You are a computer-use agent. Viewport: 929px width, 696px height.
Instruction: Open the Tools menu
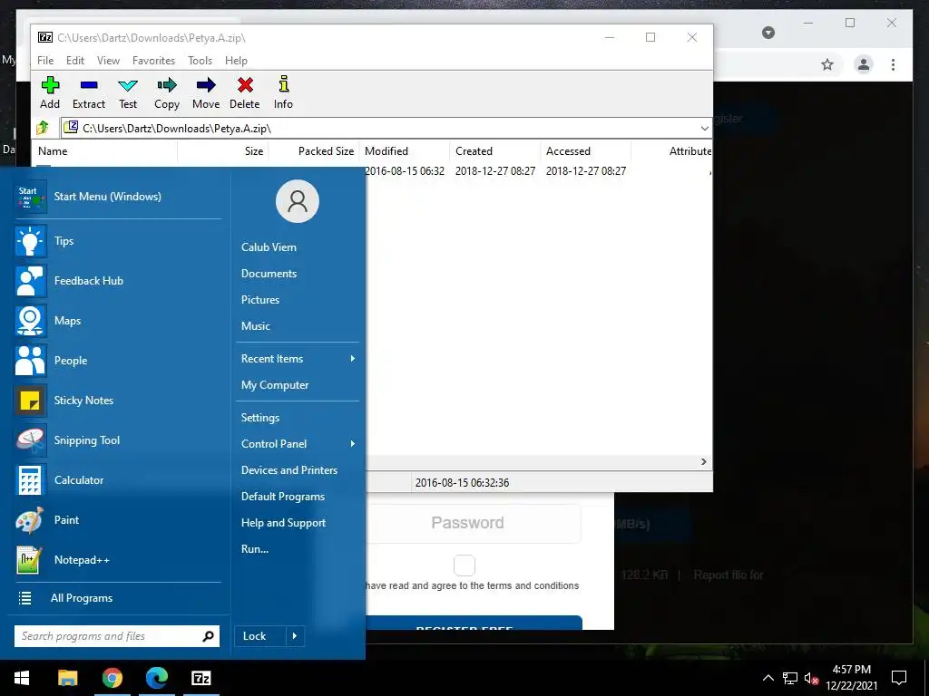click(x=200, y=61)
